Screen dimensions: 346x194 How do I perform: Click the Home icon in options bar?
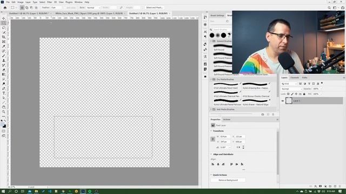5,8
